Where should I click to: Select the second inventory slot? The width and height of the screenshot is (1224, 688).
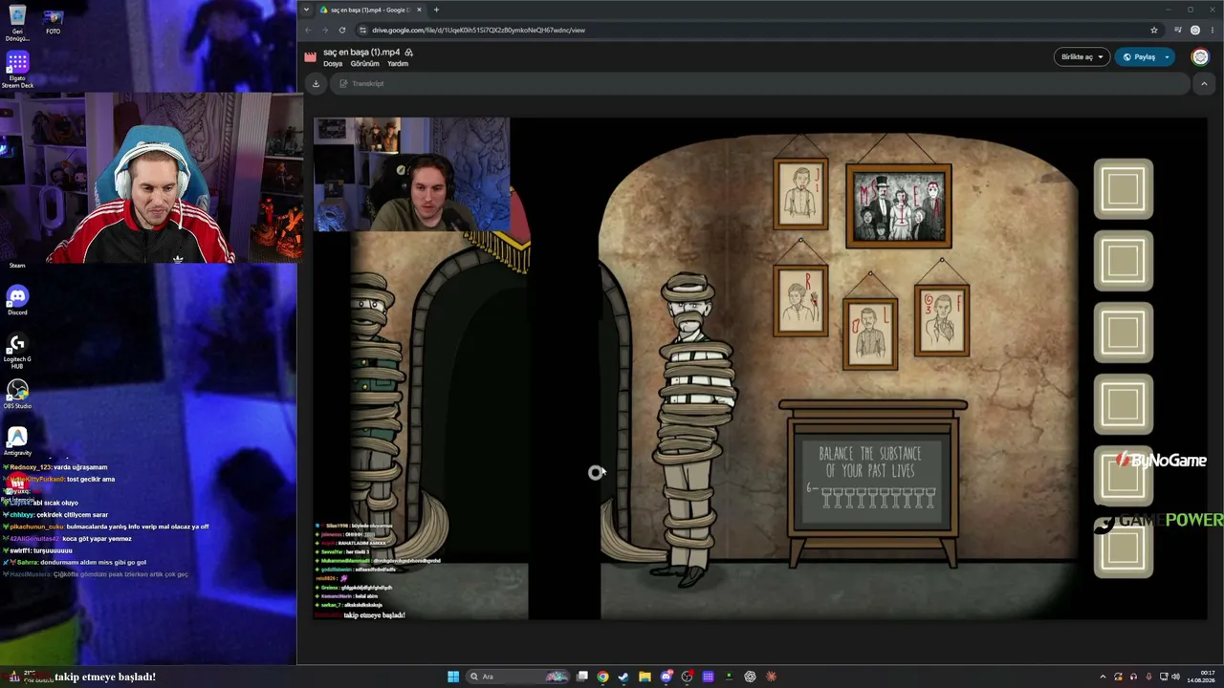pos(1124,261)
